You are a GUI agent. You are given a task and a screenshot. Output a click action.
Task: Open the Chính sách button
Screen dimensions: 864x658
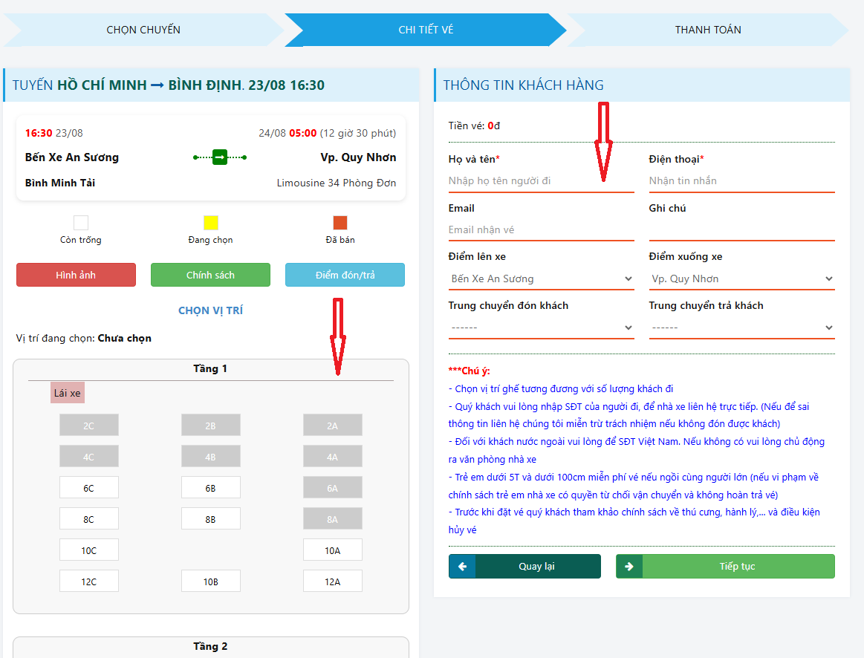pyautogui.click(x=210, y=275)
